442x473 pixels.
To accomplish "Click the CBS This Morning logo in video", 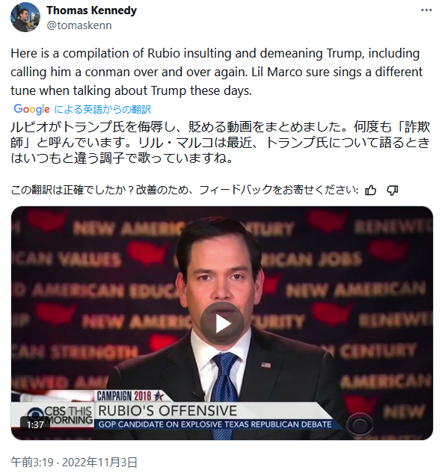I will [x=60, y=415].
